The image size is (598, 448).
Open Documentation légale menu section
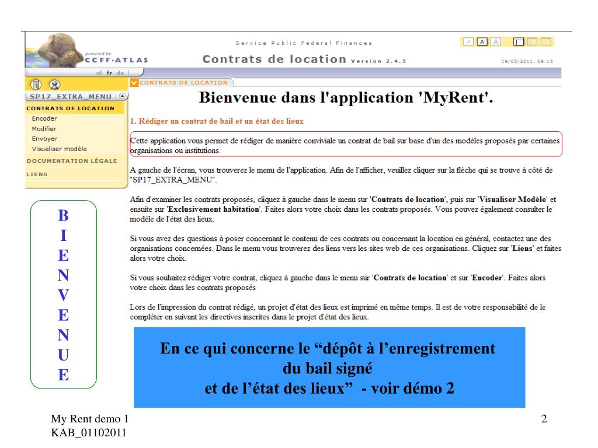(x=72, y=161)
